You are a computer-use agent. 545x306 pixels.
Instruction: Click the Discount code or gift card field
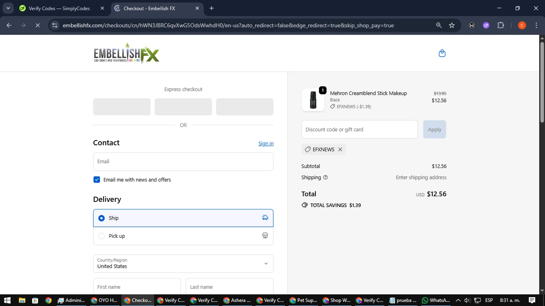tap(359, 130)
